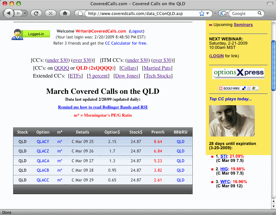Open the QLACY option link
This screenshot has height=215, width=276.
pyautogui.click(x=43, y=142)
